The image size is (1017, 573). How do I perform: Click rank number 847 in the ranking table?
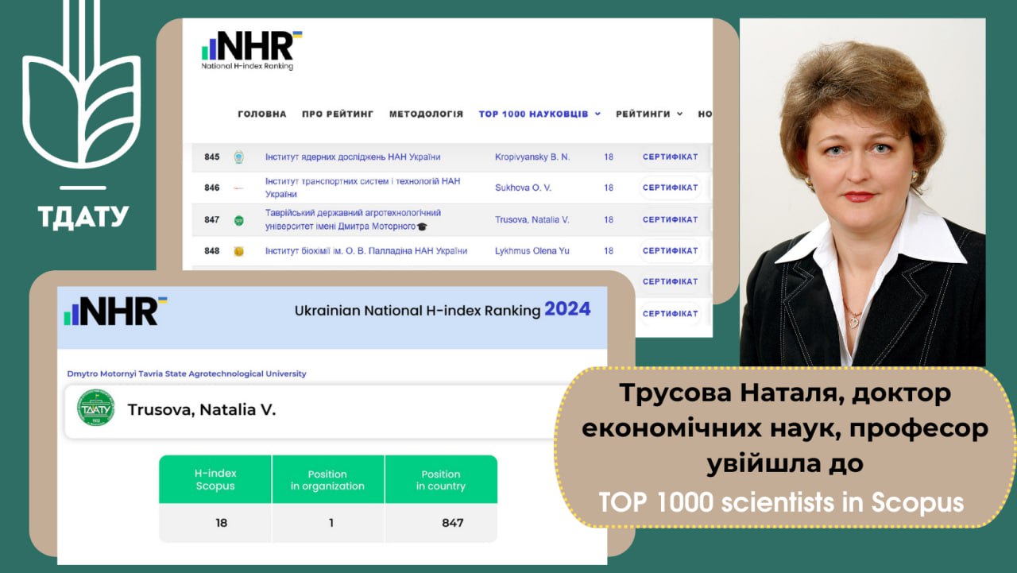(x=211, y=220)
